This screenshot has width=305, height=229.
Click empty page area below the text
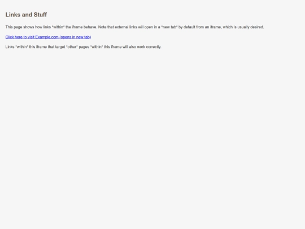click(x=152, y=136)
